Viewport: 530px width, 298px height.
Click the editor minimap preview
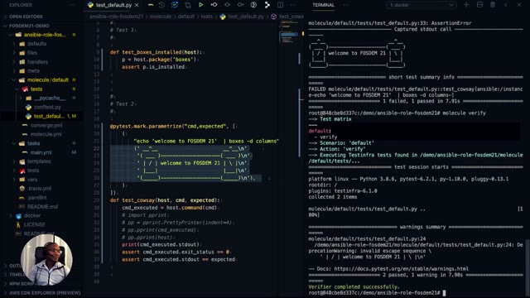pyautogui.click(x=290, y=32)
